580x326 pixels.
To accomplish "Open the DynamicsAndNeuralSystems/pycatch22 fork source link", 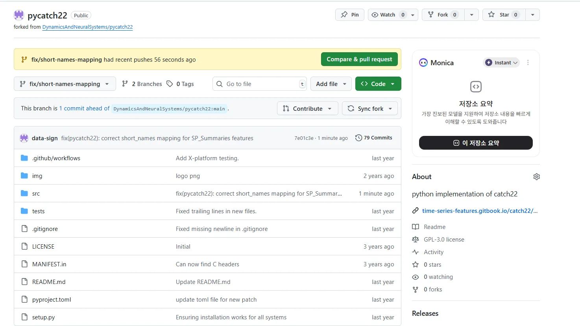I will click(x=87, y=27).
